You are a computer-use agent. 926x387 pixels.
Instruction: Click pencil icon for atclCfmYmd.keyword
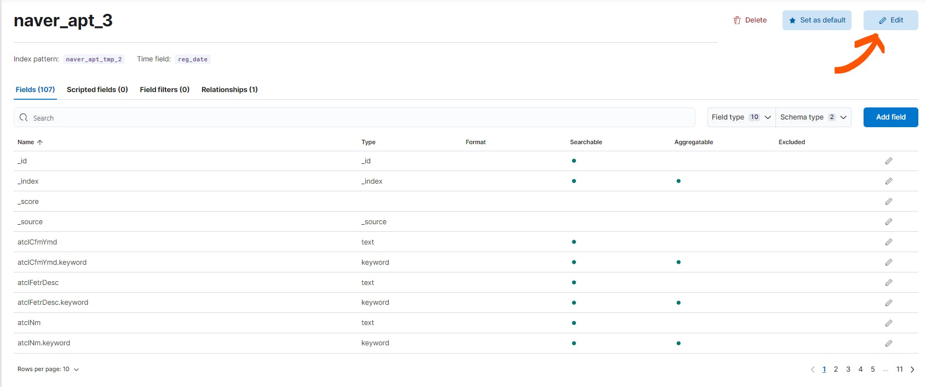[889, 262]
